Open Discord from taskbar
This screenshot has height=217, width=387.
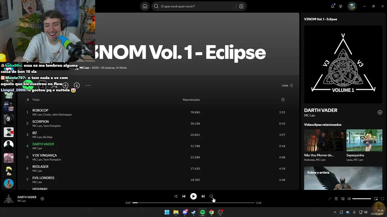click(185, 212)
